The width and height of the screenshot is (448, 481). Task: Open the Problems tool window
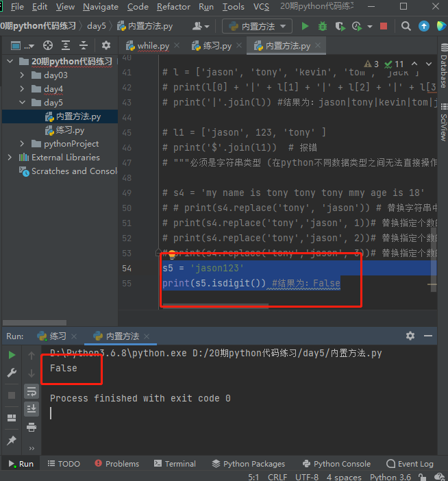116,464
